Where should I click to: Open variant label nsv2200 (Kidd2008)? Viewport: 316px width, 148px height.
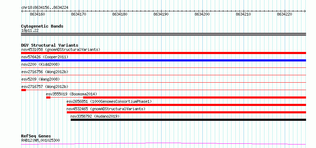pyautogui.click(x=40, y=64)
